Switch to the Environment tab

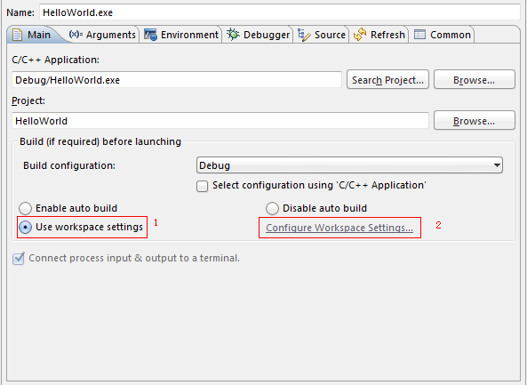181,35
